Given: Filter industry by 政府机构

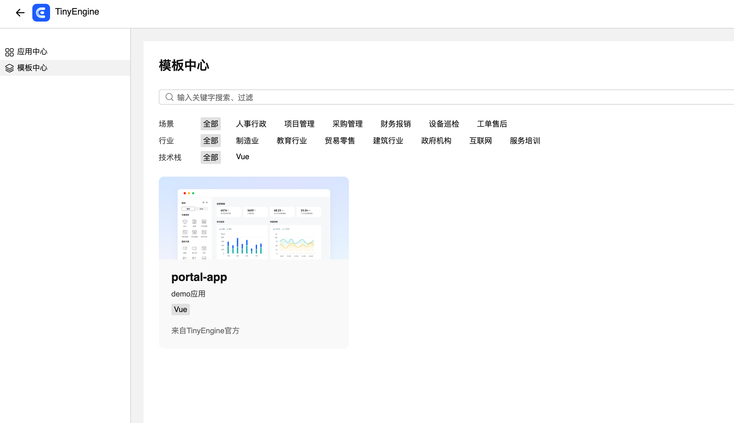Looking at the screenshot, I should [436, 140].
